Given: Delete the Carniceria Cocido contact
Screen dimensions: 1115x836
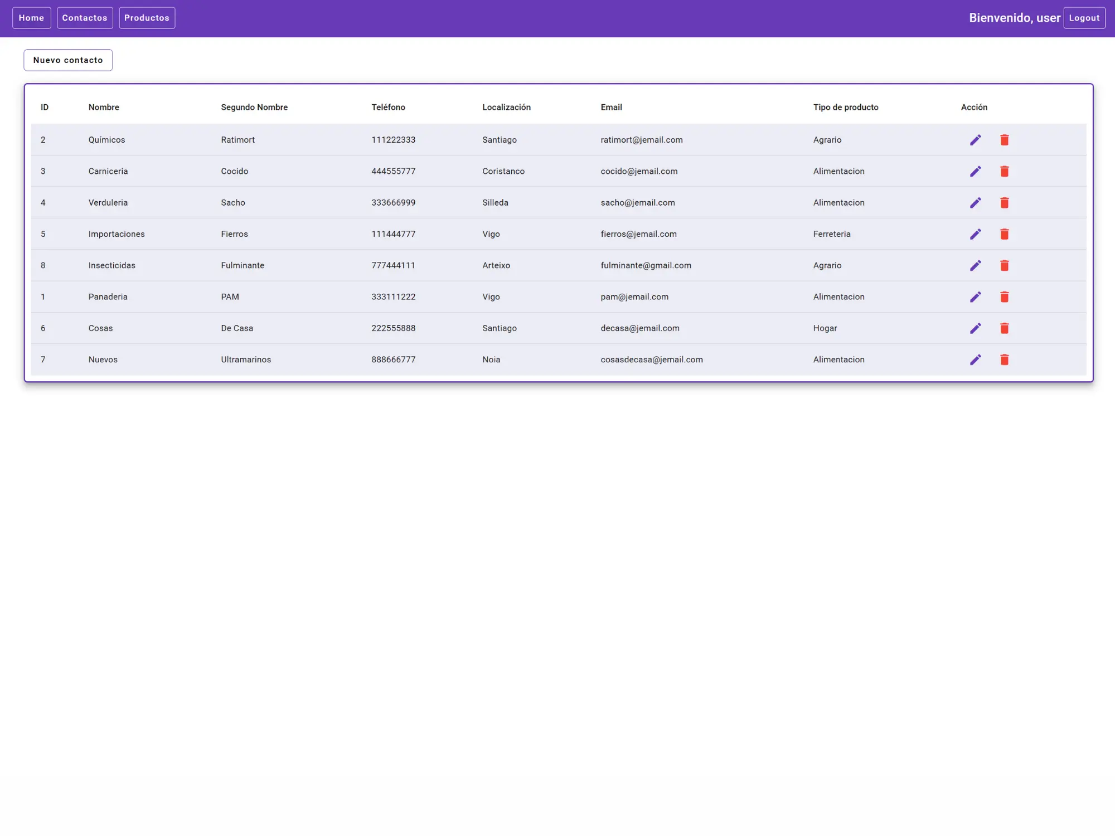Looking at the screenshot, I should (1004, 171).
